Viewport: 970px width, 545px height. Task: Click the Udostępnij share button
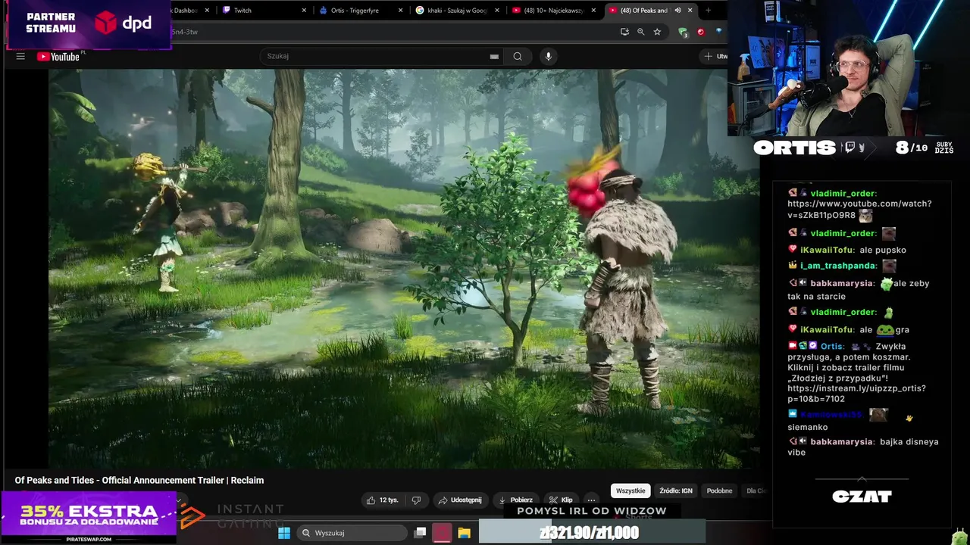(459, 500)
